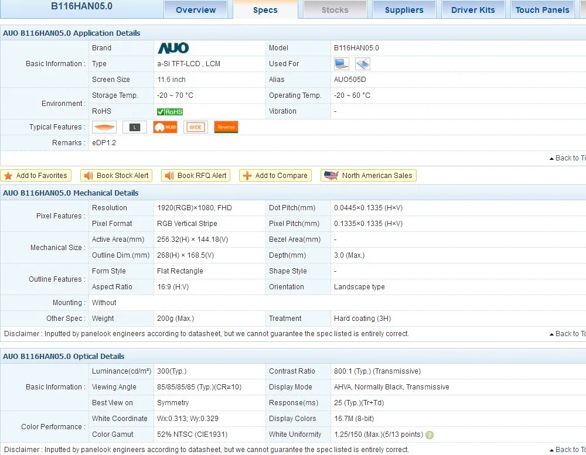Open the Driver Kits tab

(x=473, y=10)
